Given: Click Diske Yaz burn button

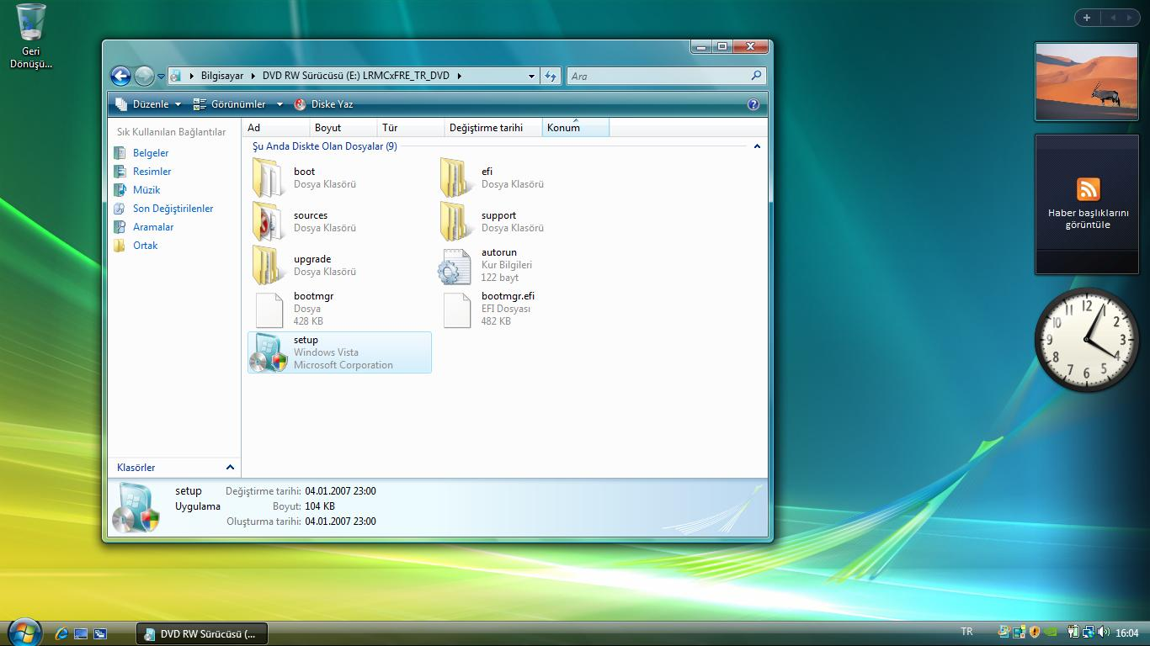Looking at the screenshot, I should (x=323, y=104).
